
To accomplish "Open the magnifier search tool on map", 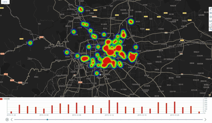I will pyautogui.click(x=211, y=29).
